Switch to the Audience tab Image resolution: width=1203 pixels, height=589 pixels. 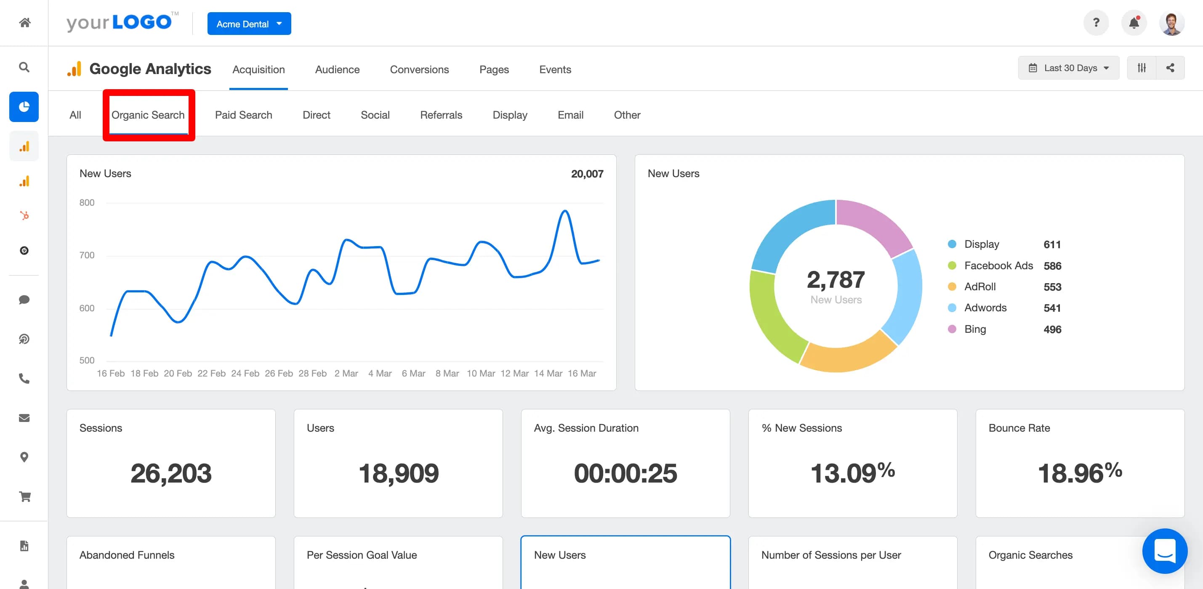pos(337,69)
